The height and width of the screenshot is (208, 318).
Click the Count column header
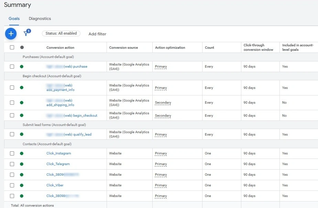209,47
